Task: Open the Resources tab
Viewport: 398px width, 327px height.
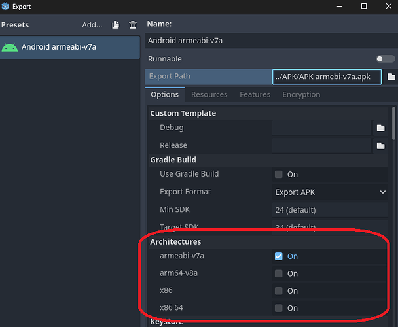Action: pos(209,95)
